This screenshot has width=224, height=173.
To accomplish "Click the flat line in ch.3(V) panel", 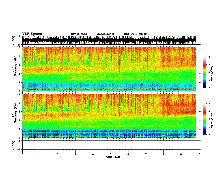I will pyautogui.click(x=109, y=145).
